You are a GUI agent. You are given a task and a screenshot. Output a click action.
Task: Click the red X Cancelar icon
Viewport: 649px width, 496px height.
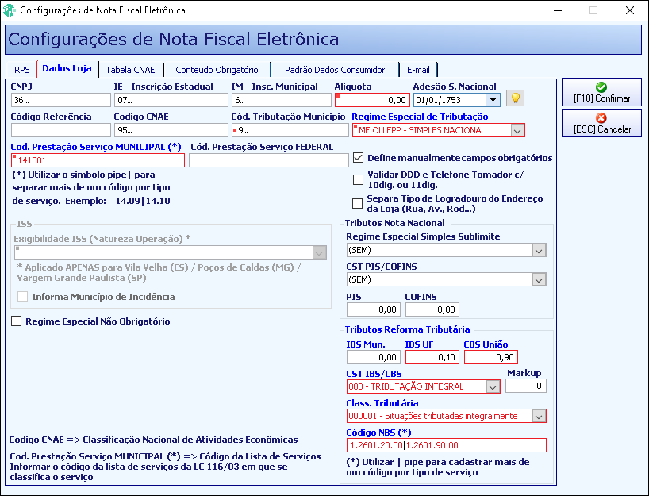[x=601, y=118]
